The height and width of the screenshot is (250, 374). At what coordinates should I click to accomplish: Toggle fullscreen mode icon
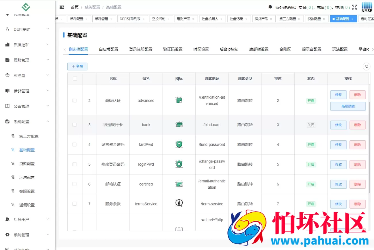click(354, 7)
